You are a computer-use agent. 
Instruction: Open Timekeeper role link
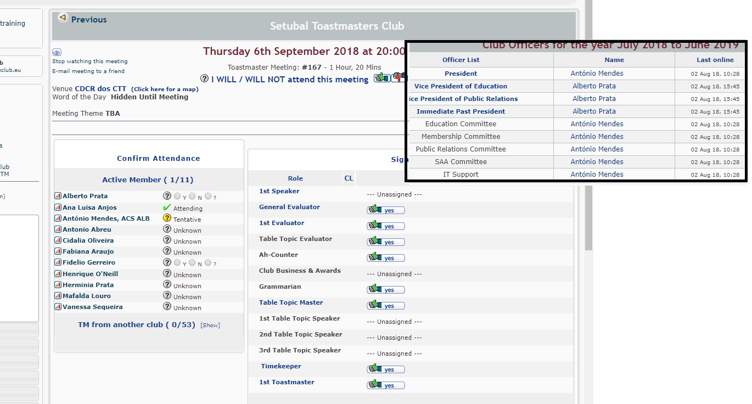(x=281, y=366)
